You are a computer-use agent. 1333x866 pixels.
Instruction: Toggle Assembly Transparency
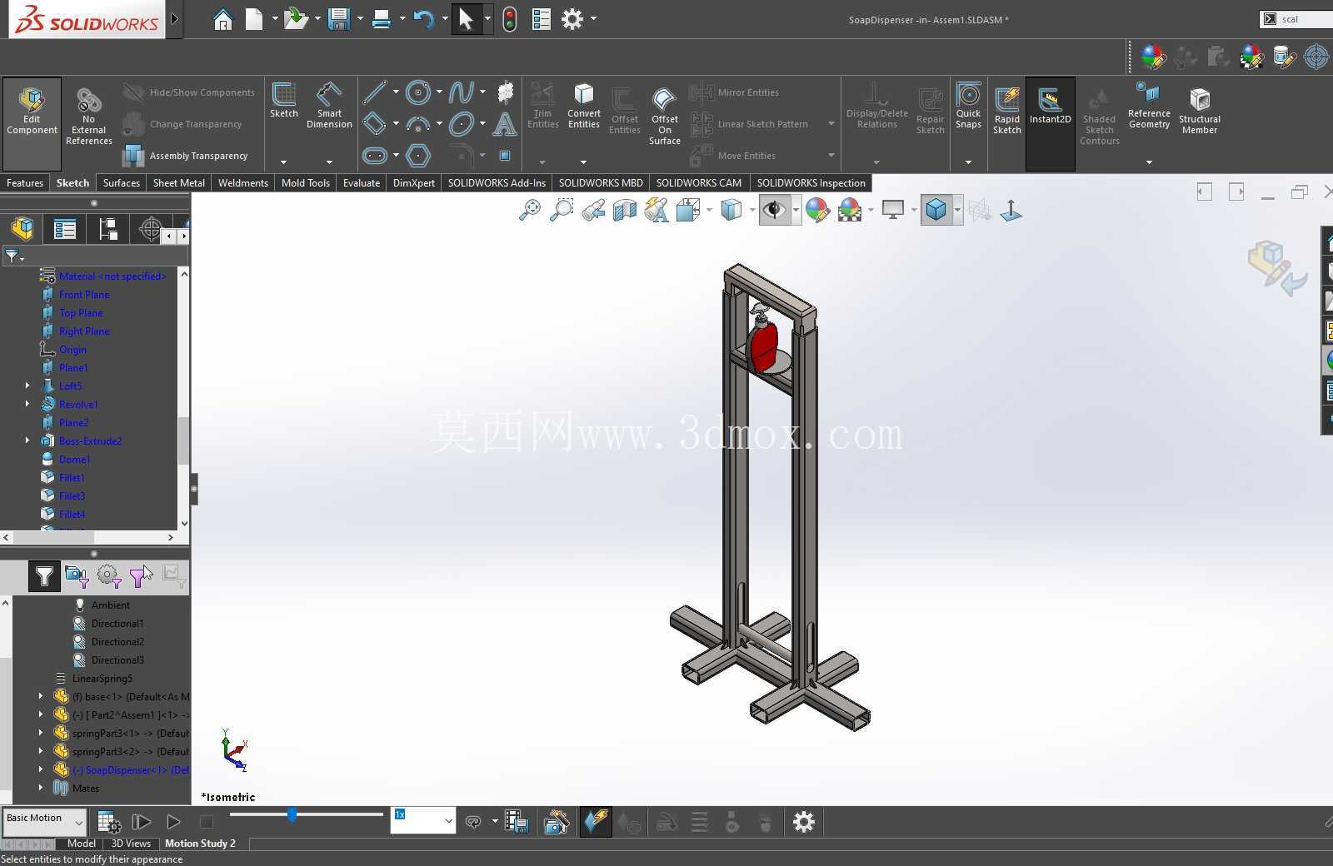coord(185,156)
